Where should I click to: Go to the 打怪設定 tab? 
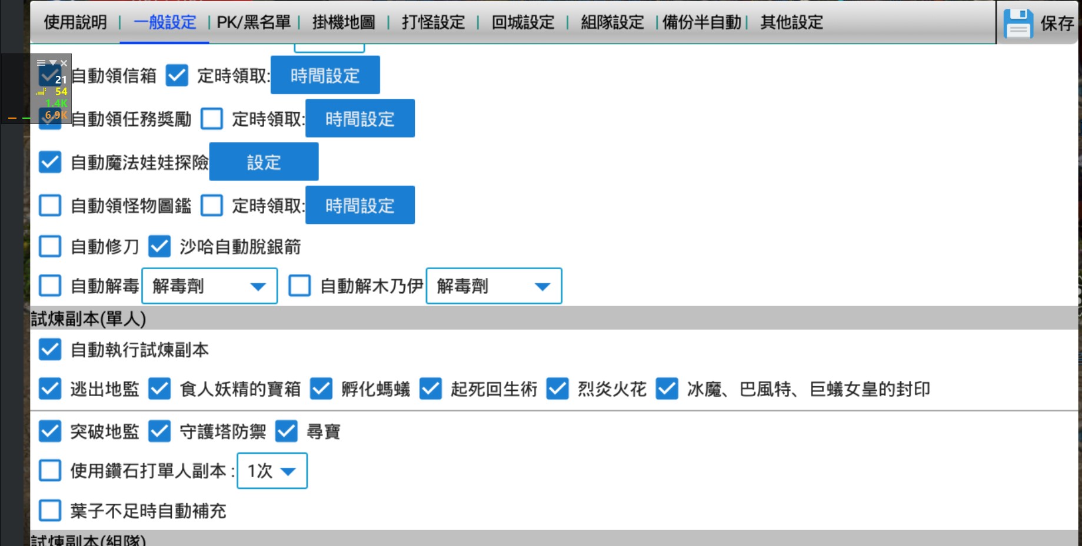coord(433,22)
